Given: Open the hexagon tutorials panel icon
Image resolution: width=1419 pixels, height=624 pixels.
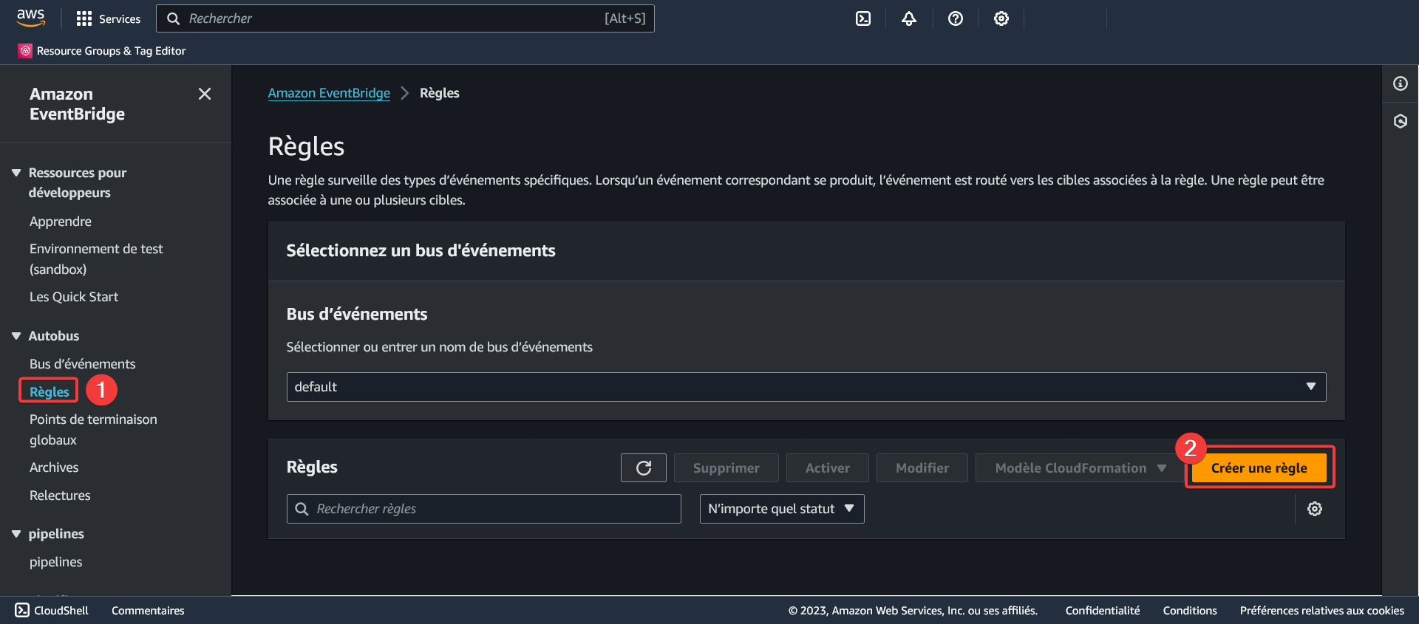Looking at the screenshot, I should 1401,121.
